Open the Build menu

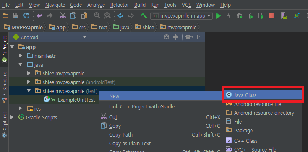140,5
